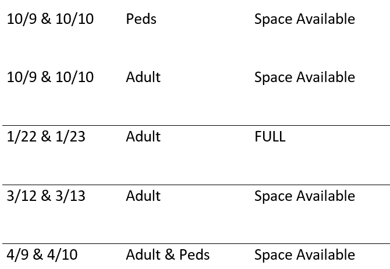The height and width of the screenshot is (269, 390).
Task: Click "Space Available" for the 4/9 & 4/10 session
Action: [x=304, y=255]
